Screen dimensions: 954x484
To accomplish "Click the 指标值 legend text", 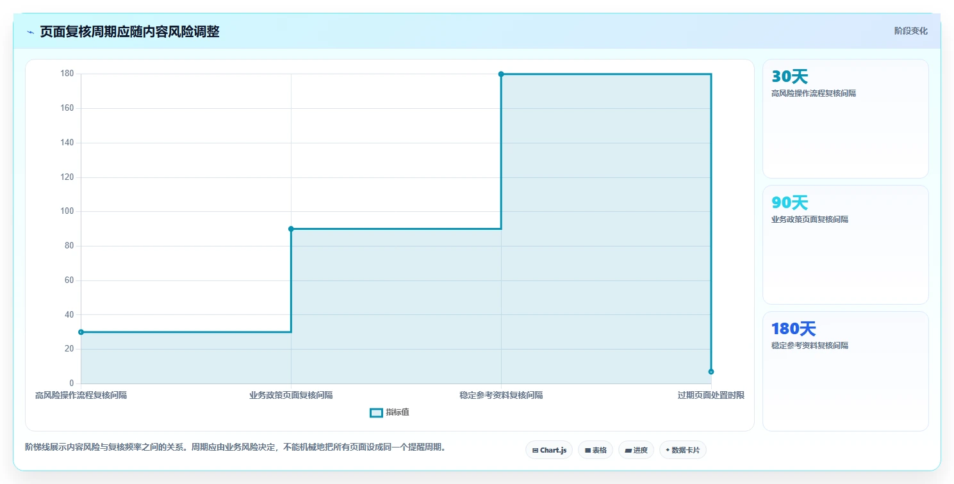I will coord(397,412).
